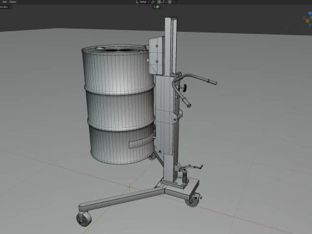Toggle the snapping magnet button

[x=159, y=2]
